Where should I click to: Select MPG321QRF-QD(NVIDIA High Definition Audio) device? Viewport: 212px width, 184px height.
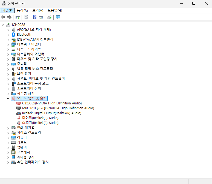click(x=58, y=108)
